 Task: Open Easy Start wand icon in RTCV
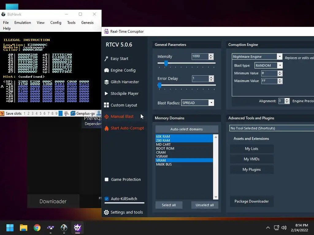pyautogui.click(x=106, y=58)
